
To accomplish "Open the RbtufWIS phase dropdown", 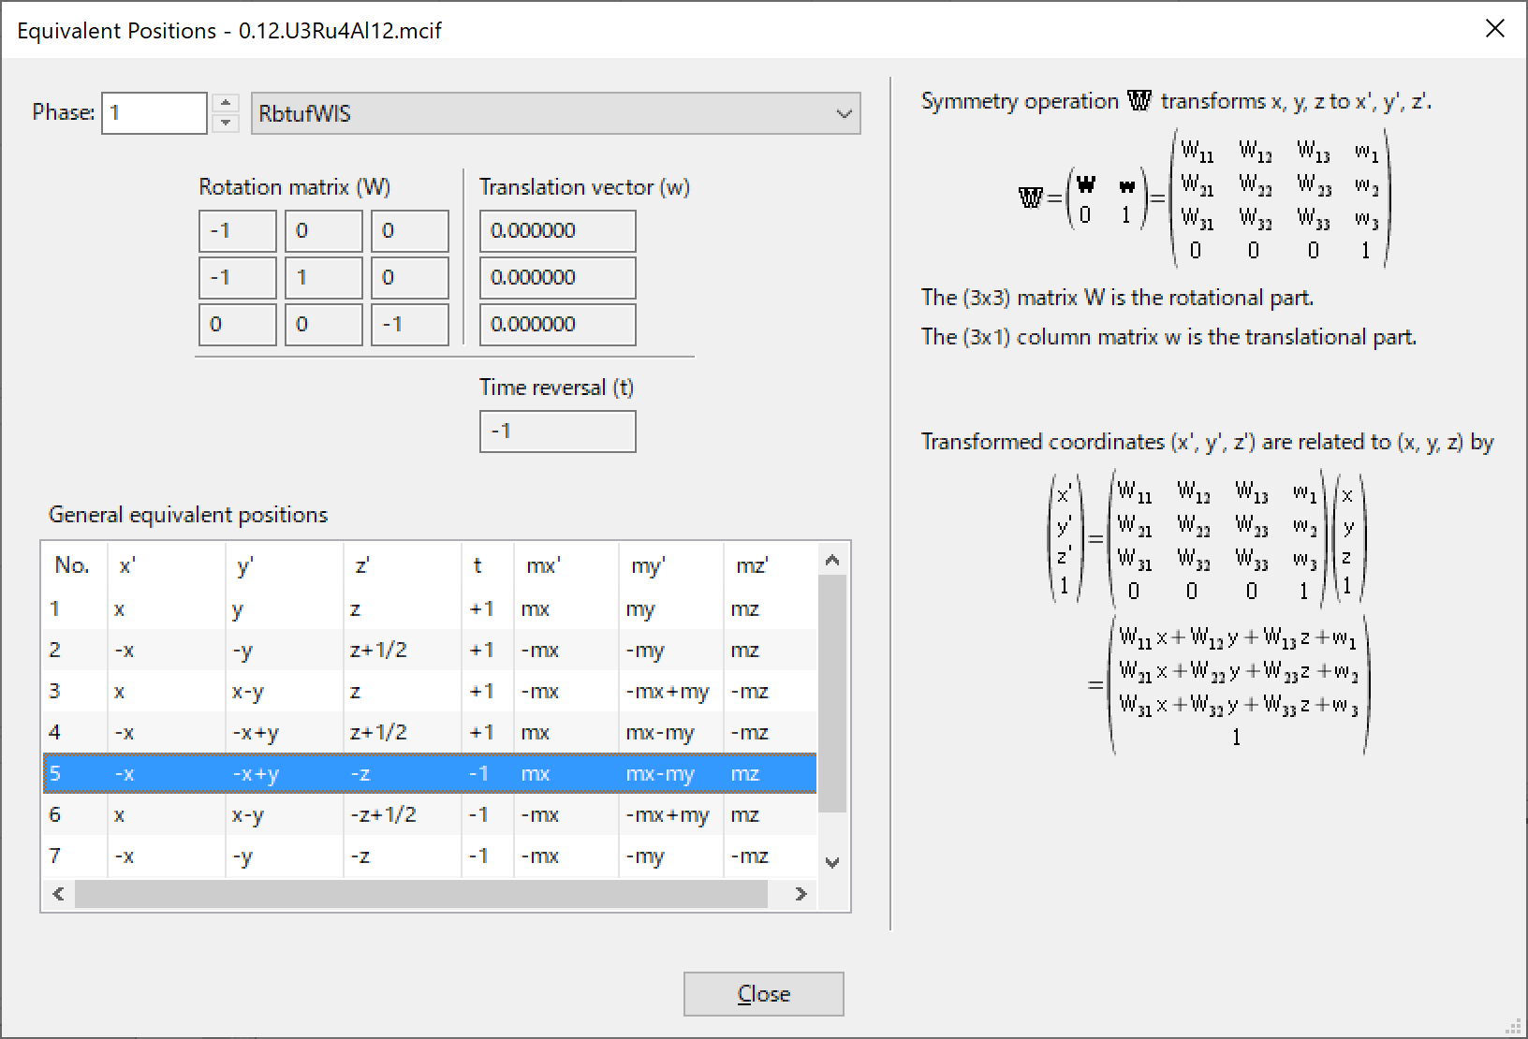I will click(555, 113).
